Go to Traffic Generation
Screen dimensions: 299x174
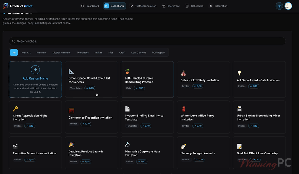tap(143, 6)
